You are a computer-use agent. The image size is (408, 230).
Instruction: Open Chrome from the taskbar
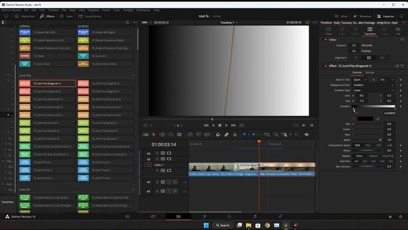point(267,226)
